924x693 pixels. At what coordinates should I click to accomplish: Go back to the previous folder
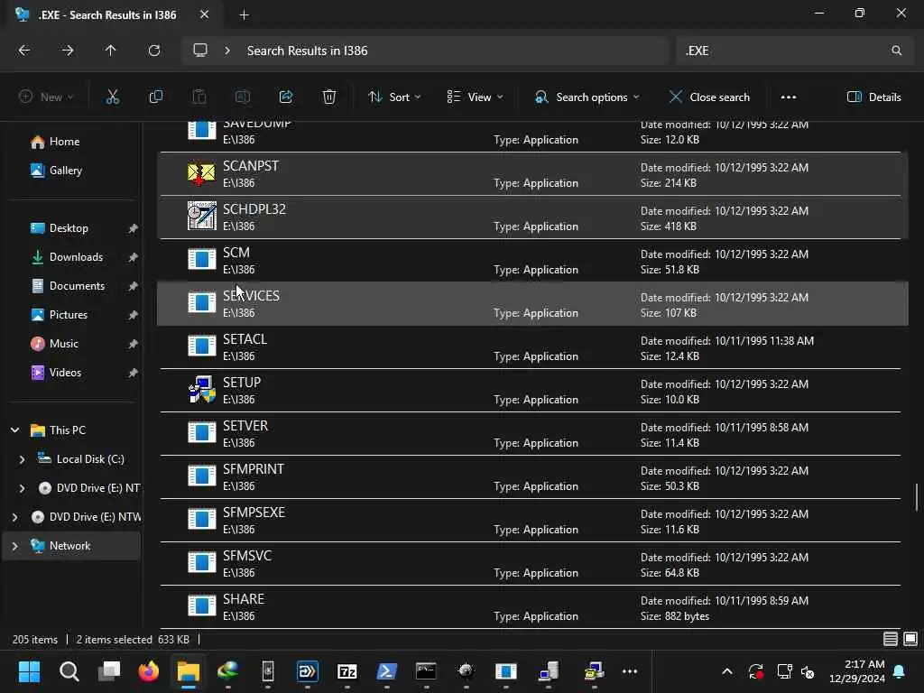click(x=24, y=51)
